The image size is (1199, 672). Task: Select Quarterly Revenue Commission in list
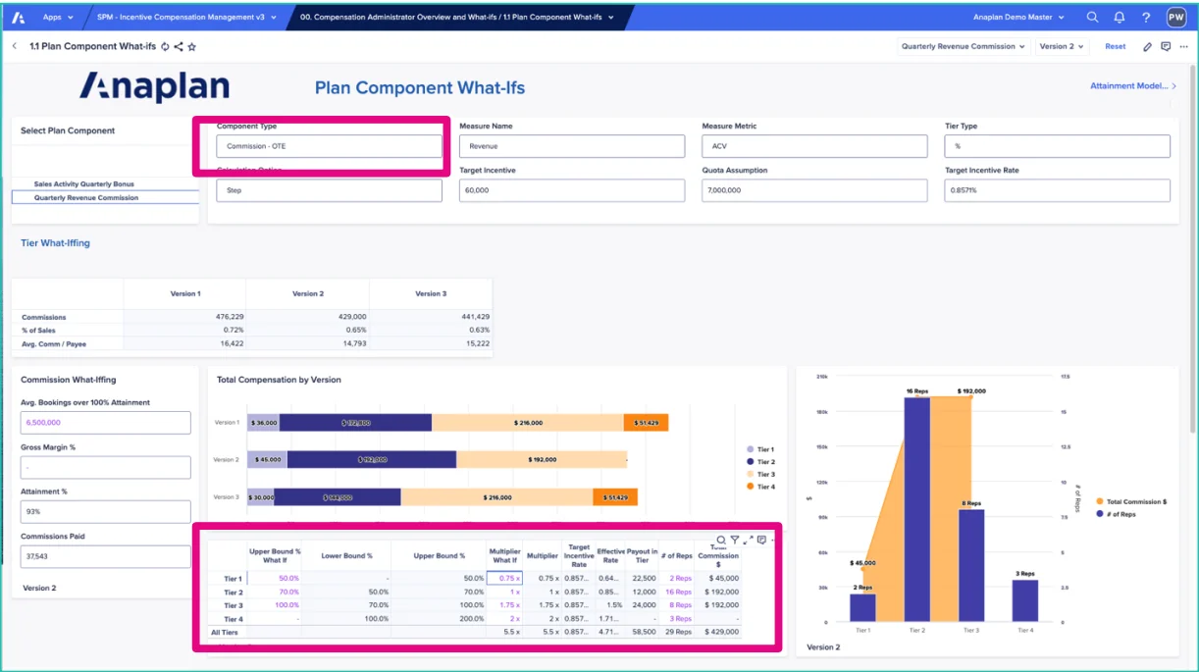(86, 198)
